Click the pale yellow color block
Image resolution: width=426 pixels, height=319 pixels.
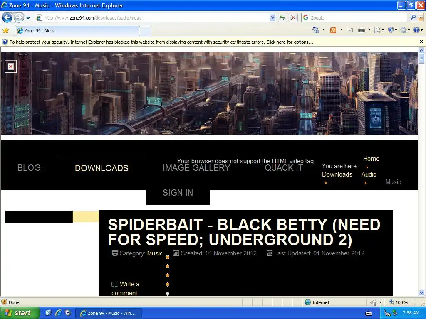pos(86,217)
